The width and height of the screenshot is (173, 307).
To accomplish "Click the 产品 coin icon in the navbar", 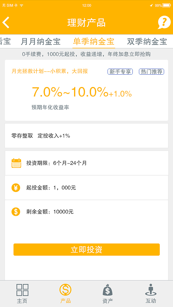I will (x=65, y=290).
